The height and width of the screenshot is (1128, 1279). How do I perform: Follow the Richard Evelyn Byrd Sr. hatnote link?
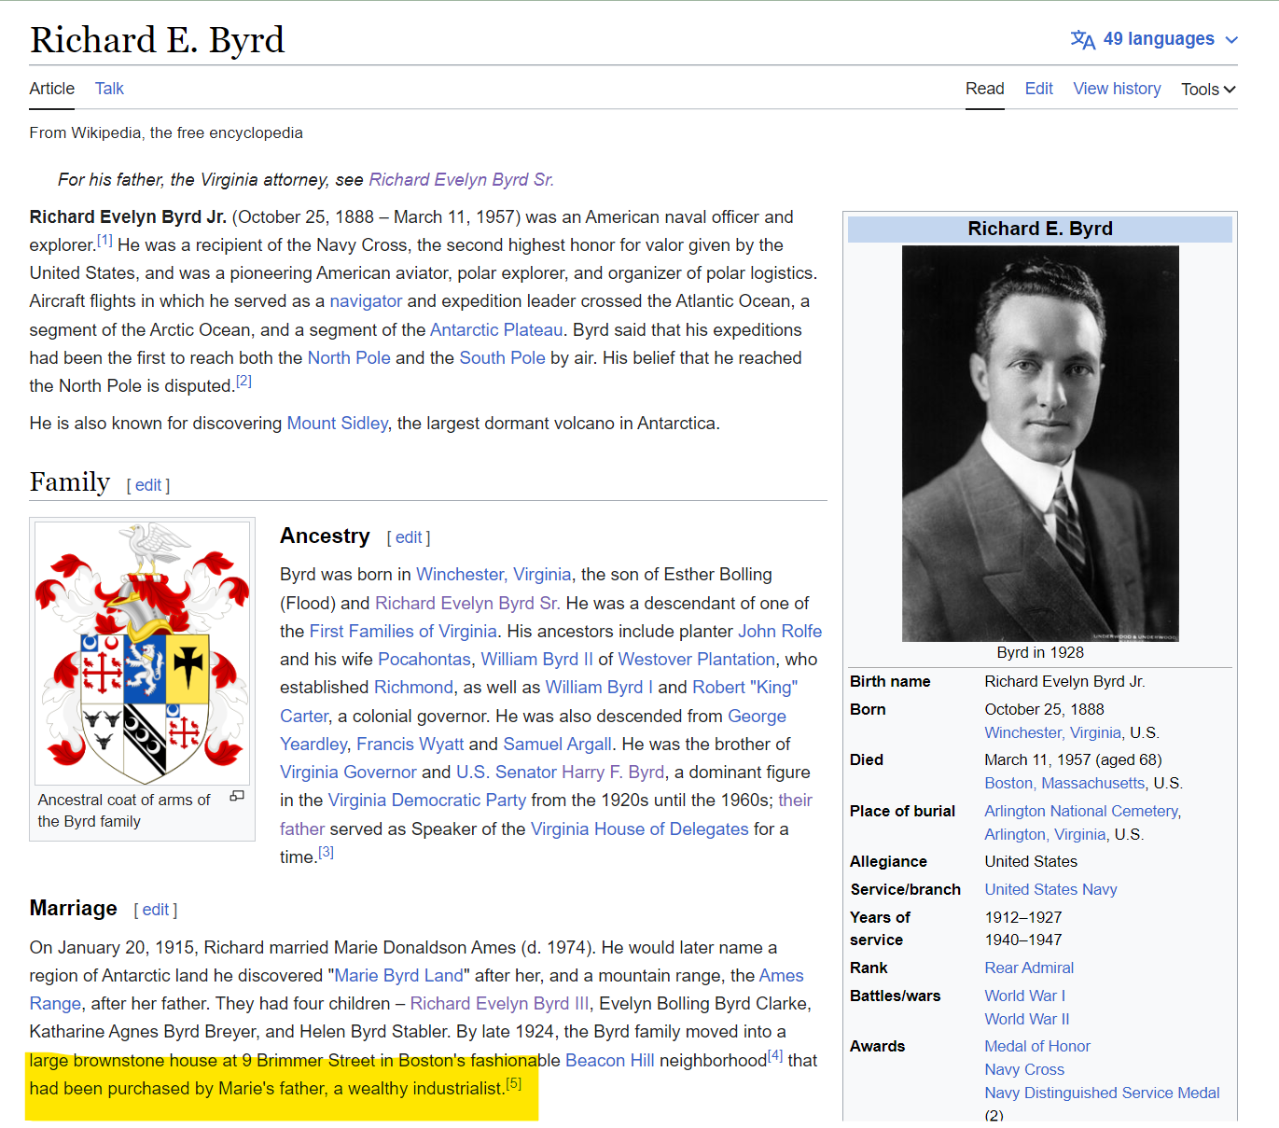(x=461, y=179)
